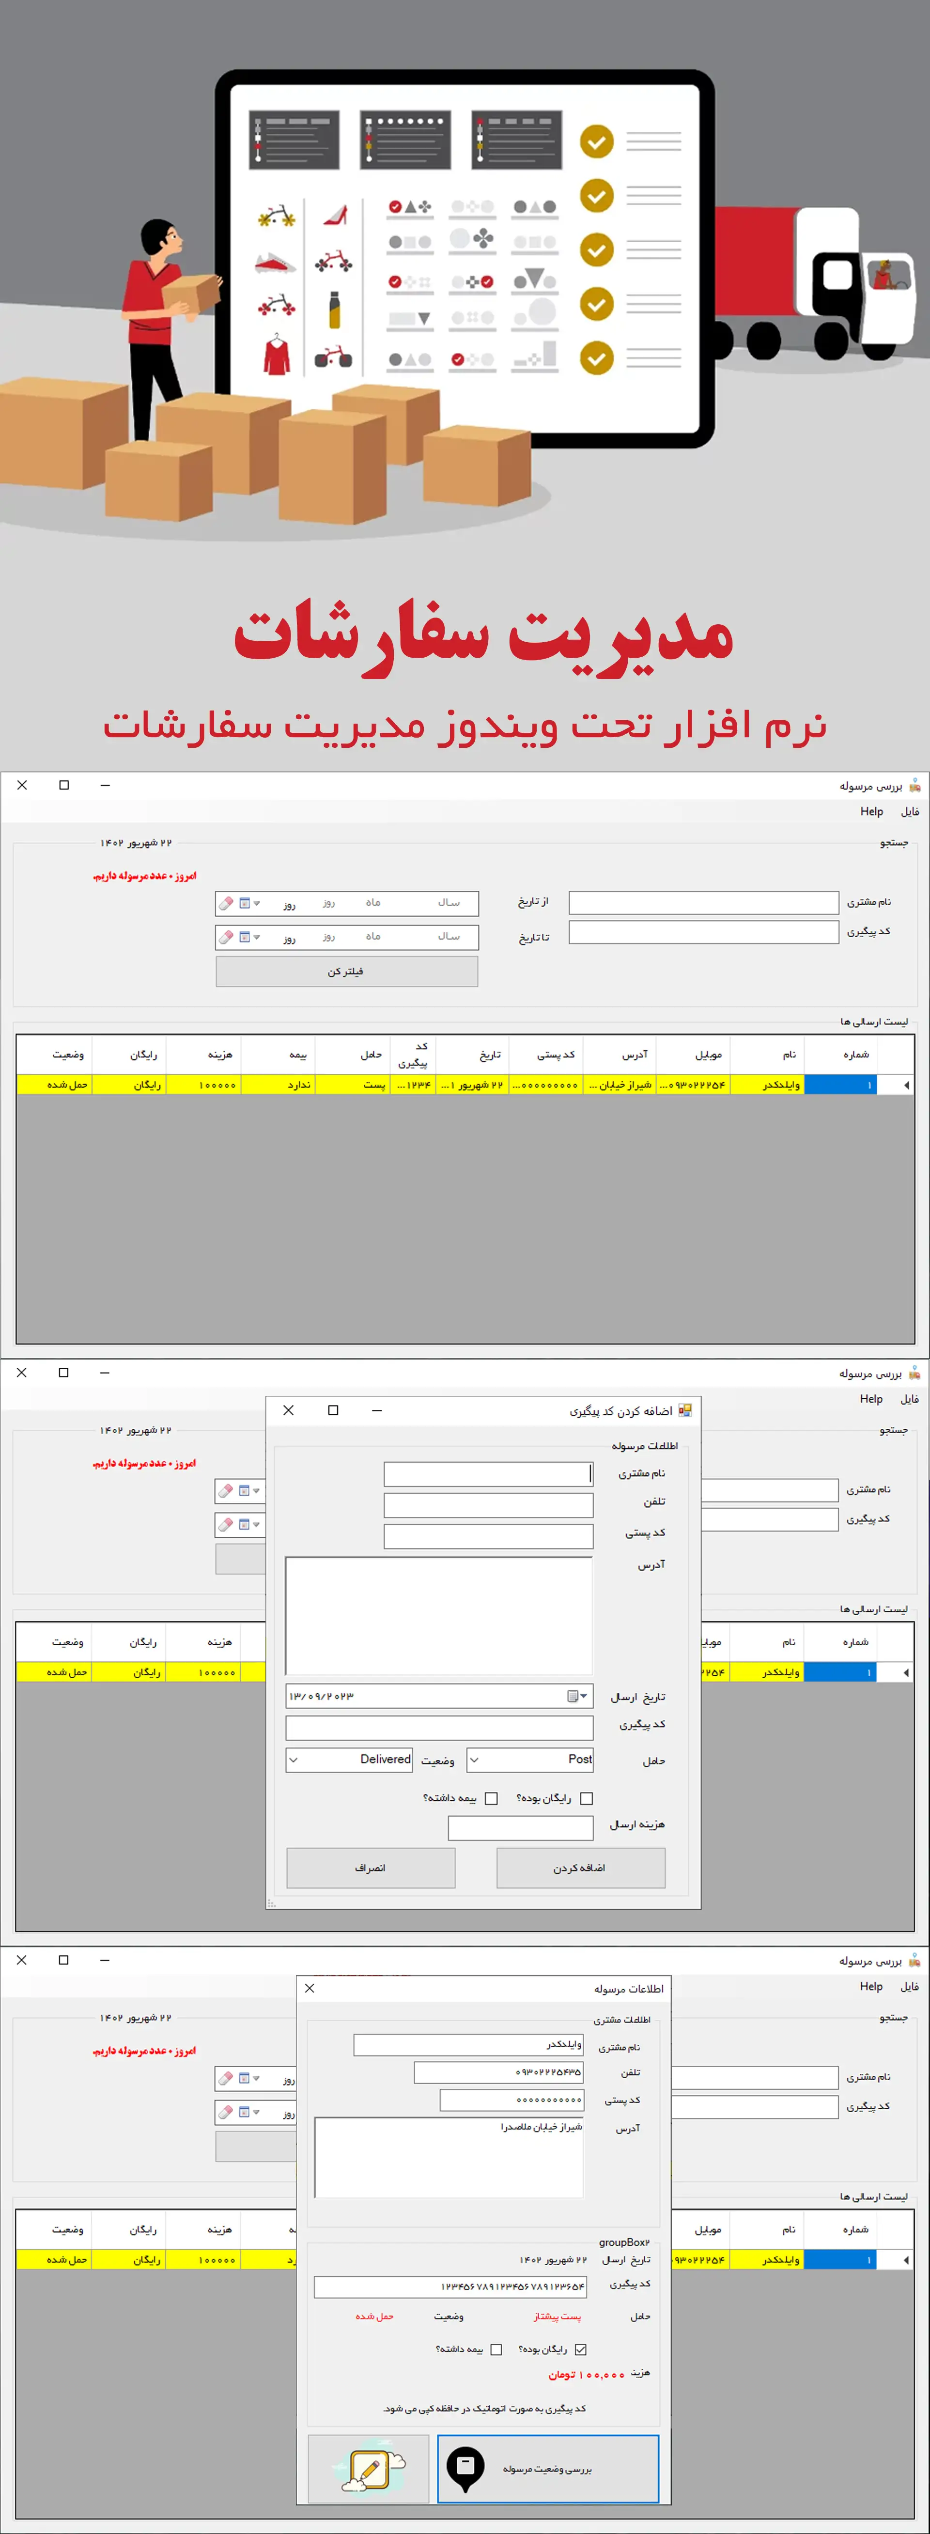Open calendar icon in از تاریخ date picker, first window

tap(244, 903)
